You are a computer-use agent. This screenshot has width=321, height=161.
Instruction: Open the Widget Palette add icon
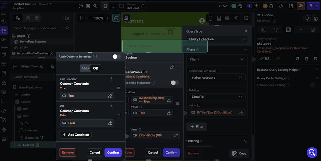pos(4,21)
